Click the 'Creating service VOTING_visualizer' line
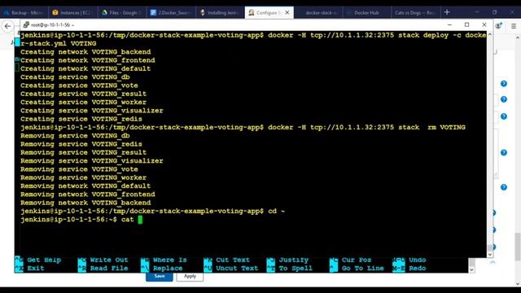 92,111
